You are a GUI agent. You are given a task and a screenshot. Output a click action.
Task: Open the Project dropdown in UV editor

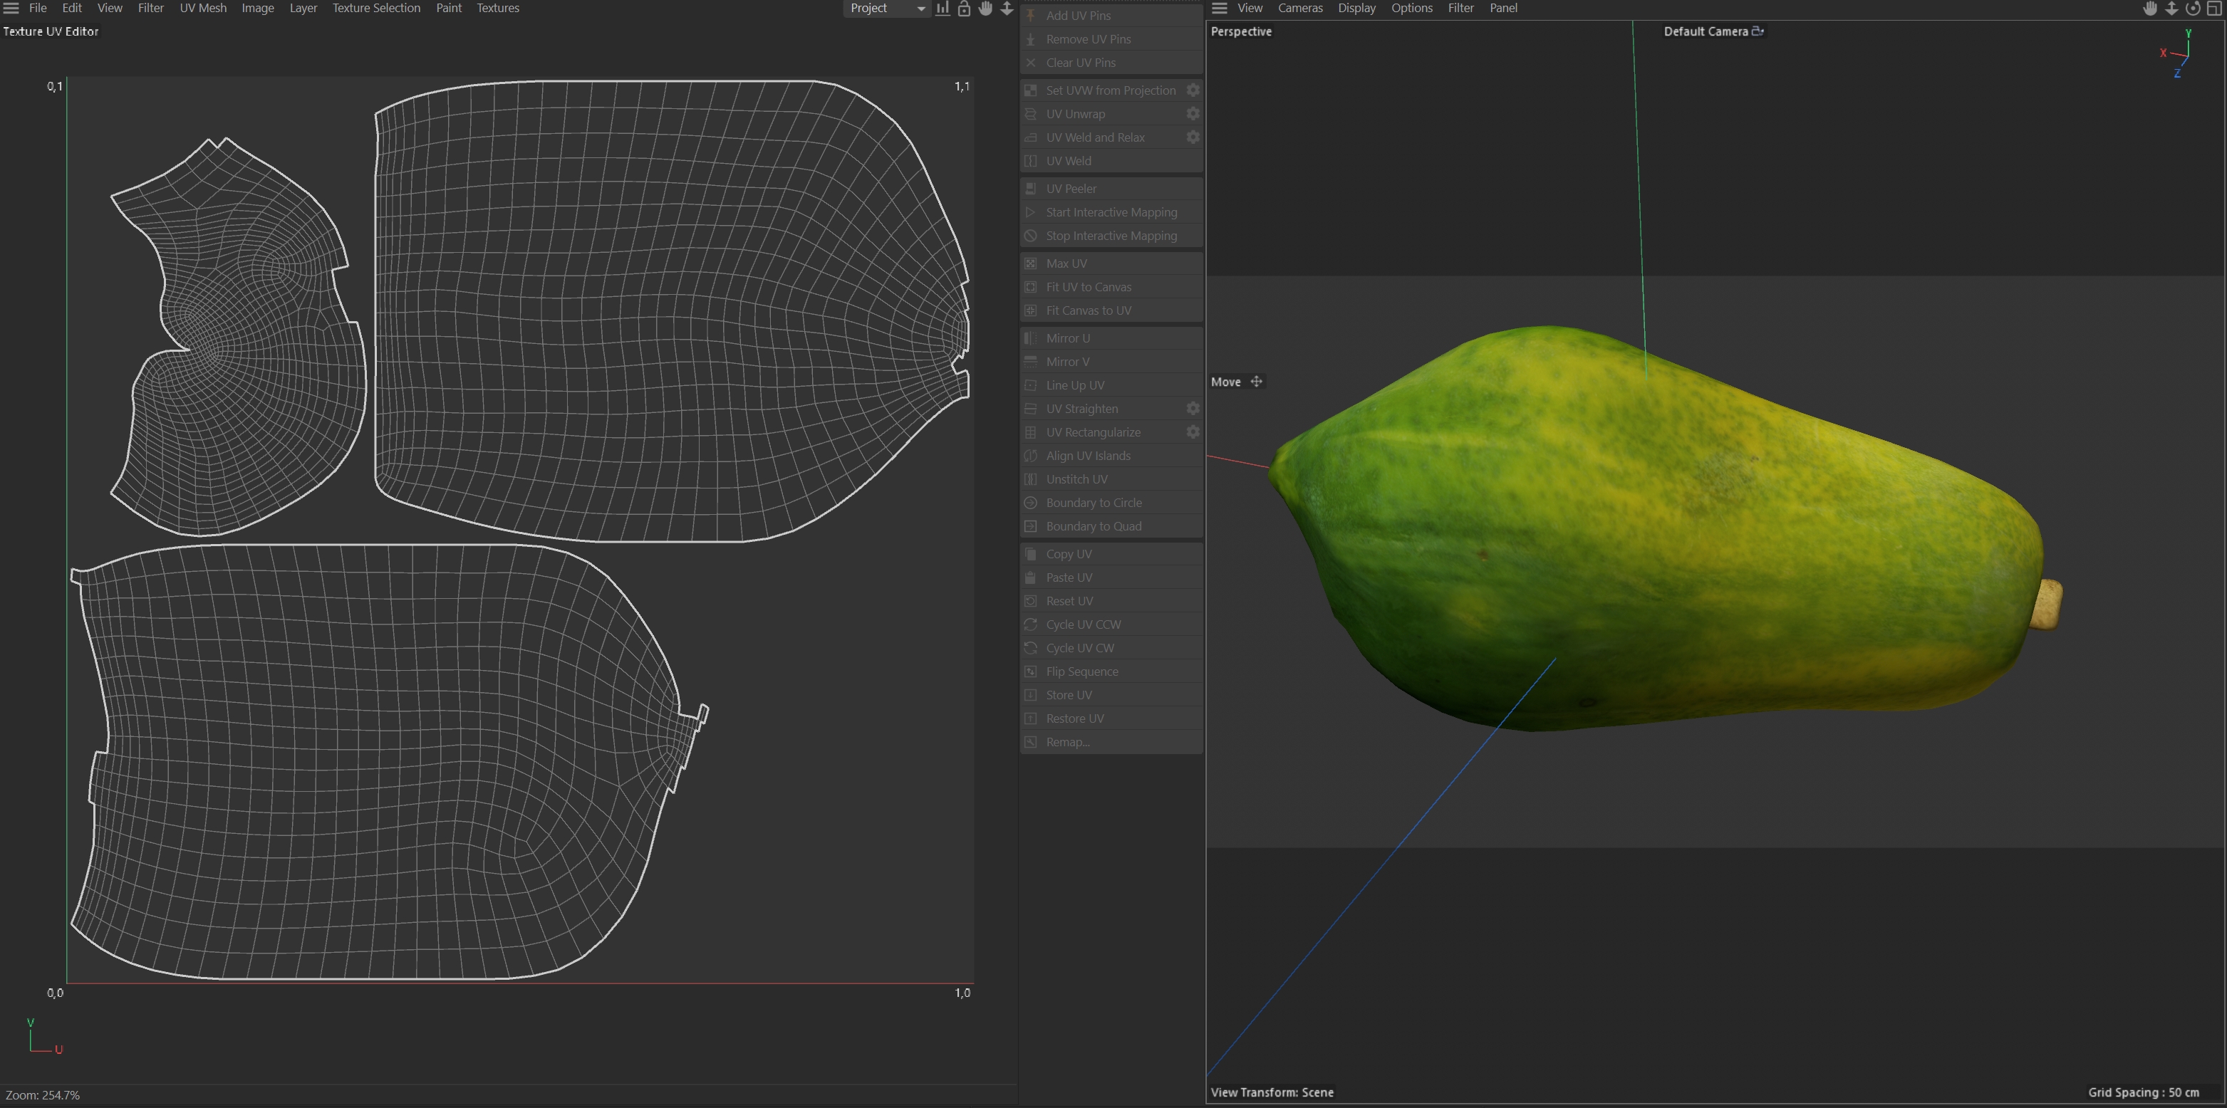(x=886, y=9)
